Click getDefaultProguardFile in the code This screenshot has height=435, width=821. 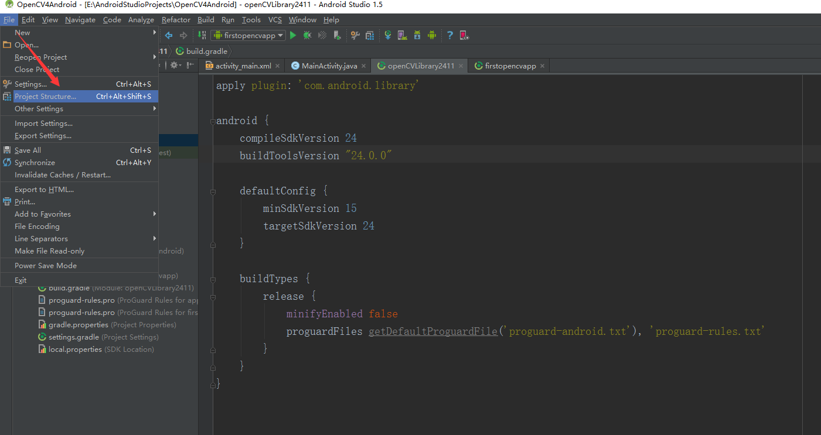(x=433, y=331)
